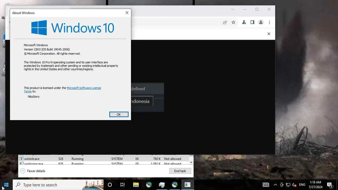Collapse Task Manager with Fewer details
Viewport: 338px width, 190px height.
[x=33, y=171]
